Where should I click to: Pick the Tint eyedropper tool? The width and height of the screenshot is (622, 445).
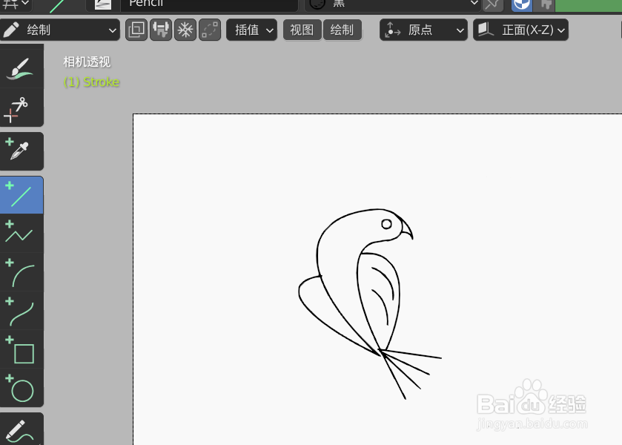pos(21,150)
